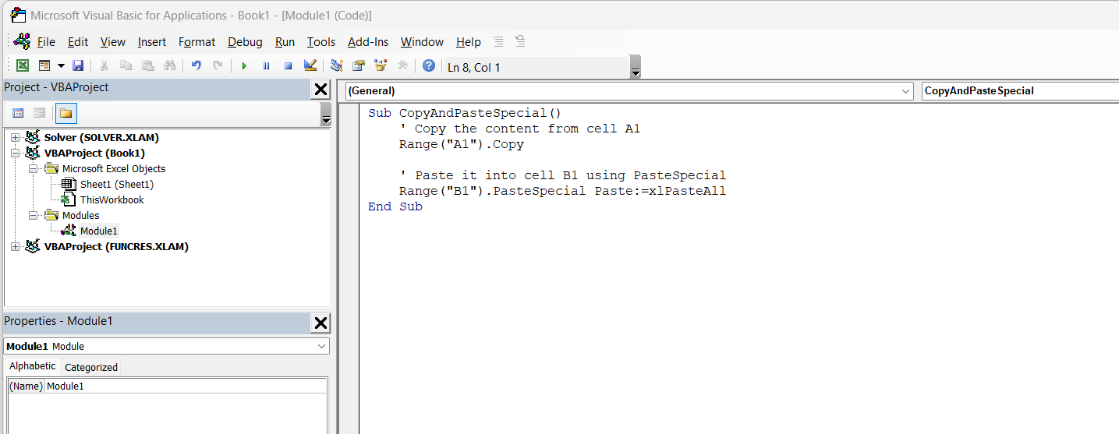
Task: Close the Project - VBAProject panel
Action: [320, 89]
